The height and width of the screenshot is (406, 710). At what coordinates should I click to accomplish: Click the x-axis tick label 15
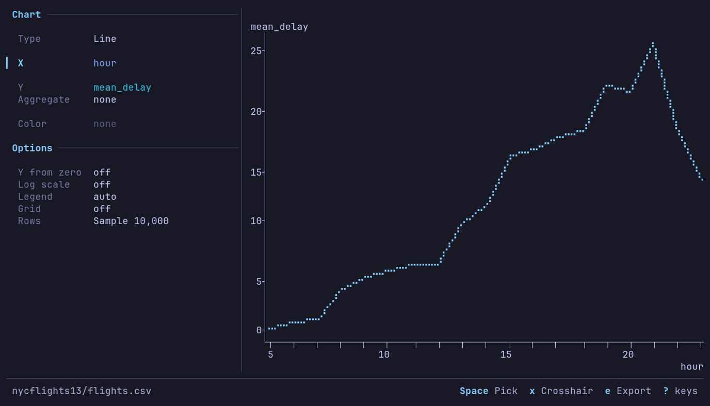pyautogui.click(x=506, y=354)
